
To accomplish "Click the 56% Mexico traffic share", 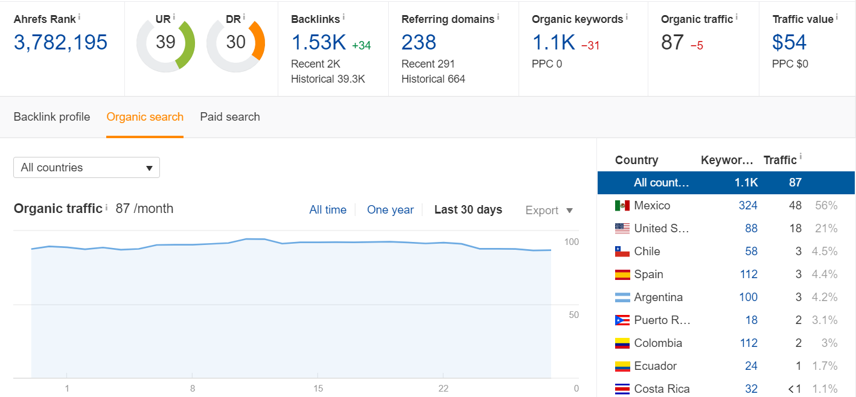I will click(825, 206).
